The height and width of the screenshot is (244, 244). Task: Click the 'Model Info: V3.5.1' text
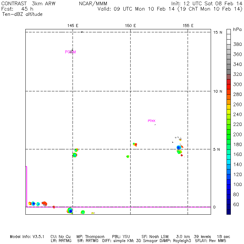coord(27,237)
